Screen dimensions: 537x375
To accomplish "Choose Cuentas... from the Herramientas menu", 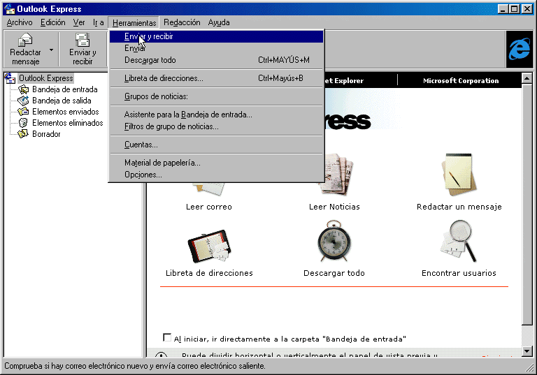I will 141,145.
